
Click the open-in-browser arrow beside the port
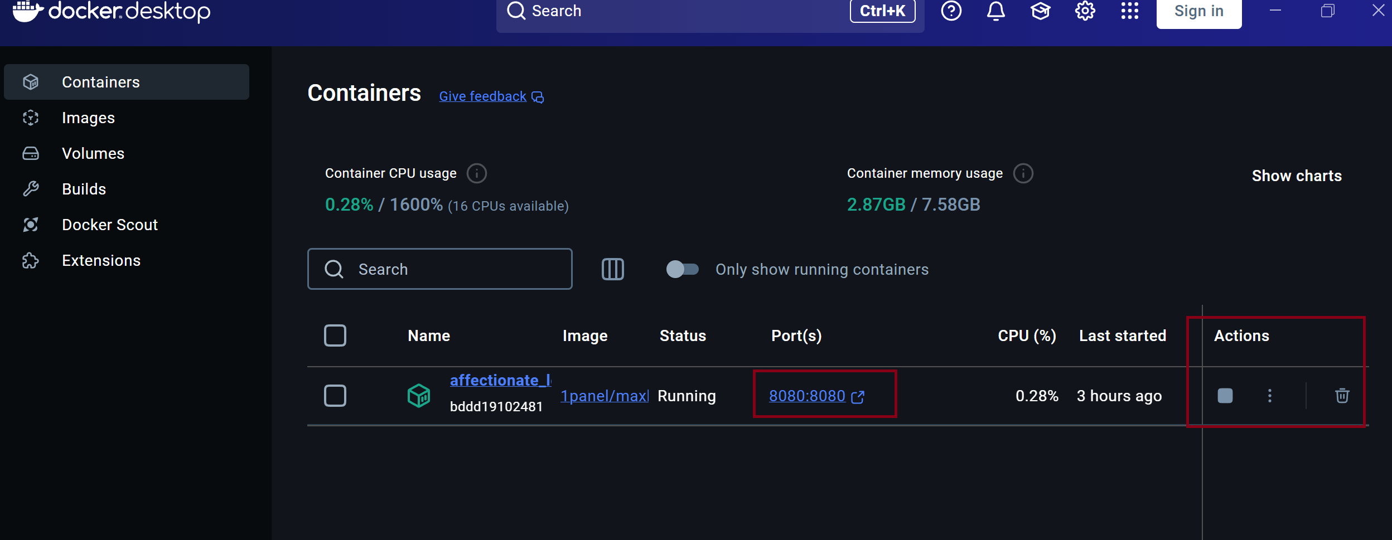click(858, 397)
